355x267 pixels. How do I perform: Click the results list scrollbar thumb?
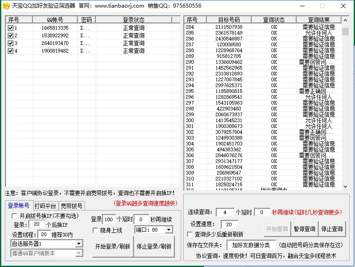tap(345, 32)
